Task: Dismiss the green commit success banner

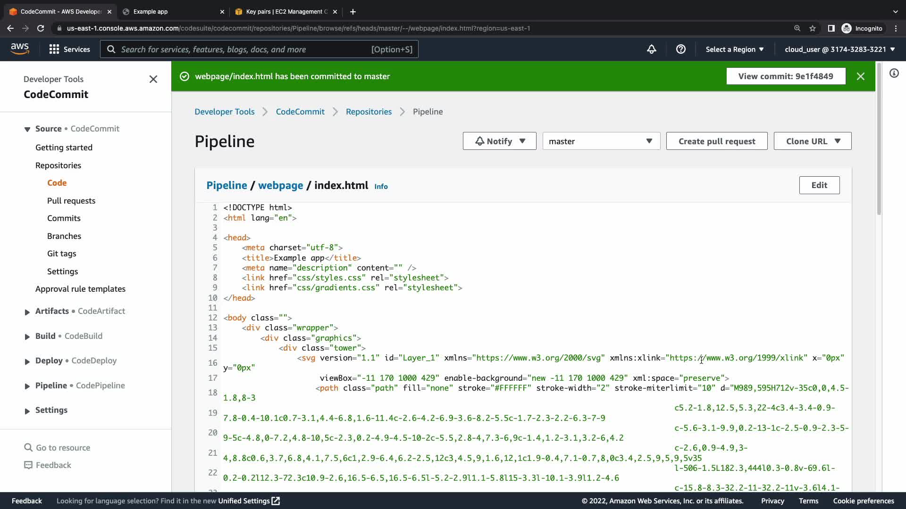Action: coord(860,76)
